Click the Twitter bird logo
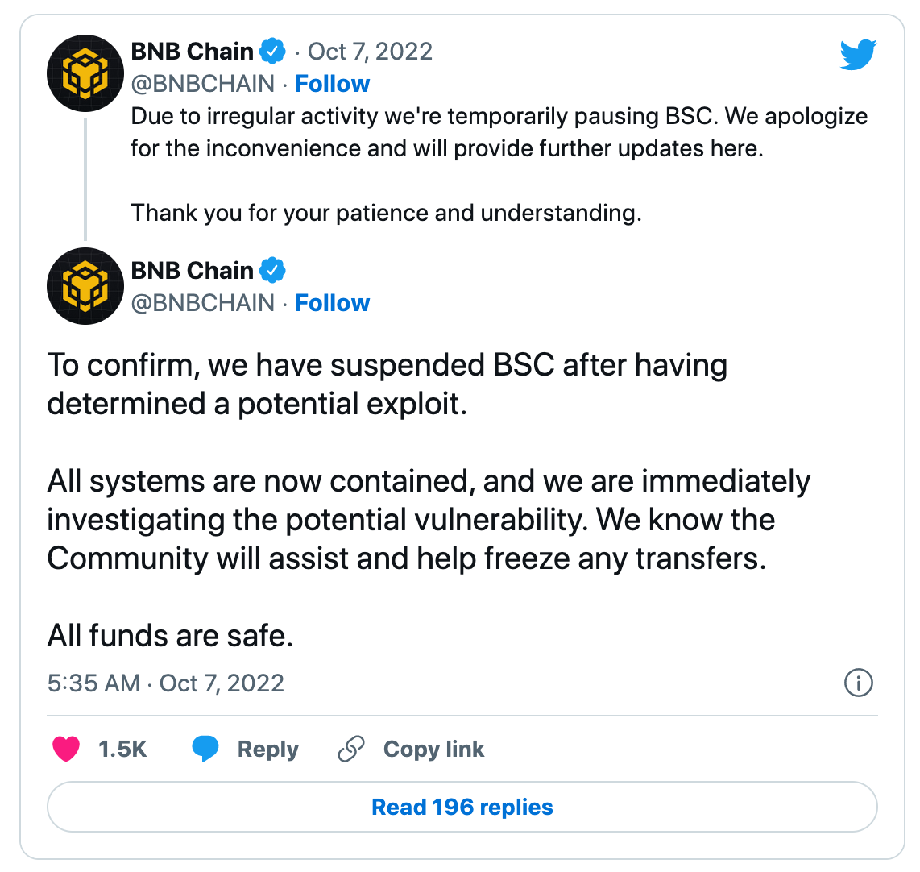The width and height of the screenshot is (920, 872). pyautogui.click(x=858, y=55)
